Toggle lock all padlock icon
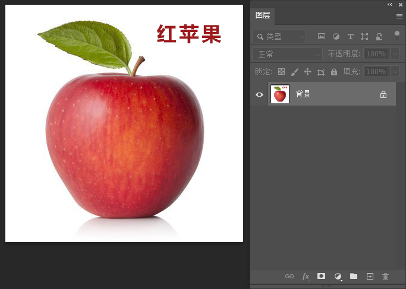 (x=334, y=72)
